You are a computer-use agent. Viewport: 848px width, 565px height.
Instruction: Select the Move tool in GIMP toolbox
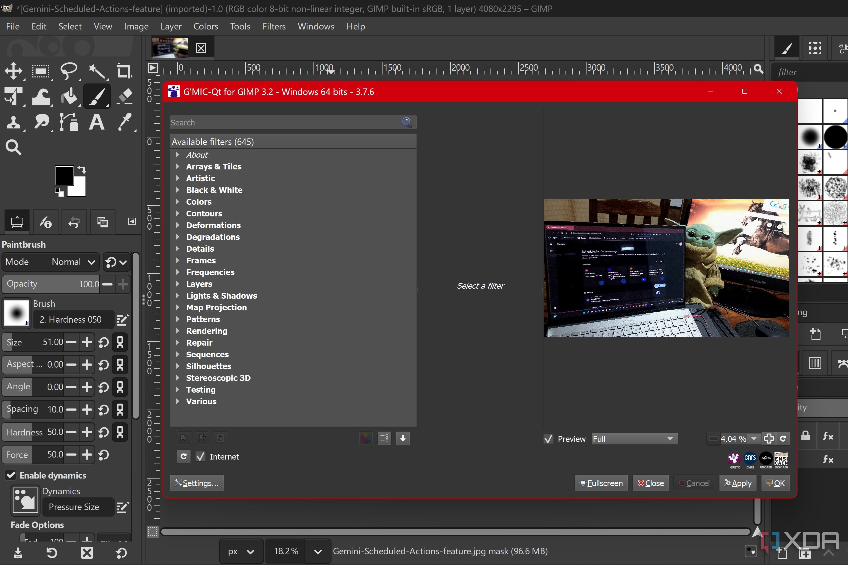(x=13, y=71)
